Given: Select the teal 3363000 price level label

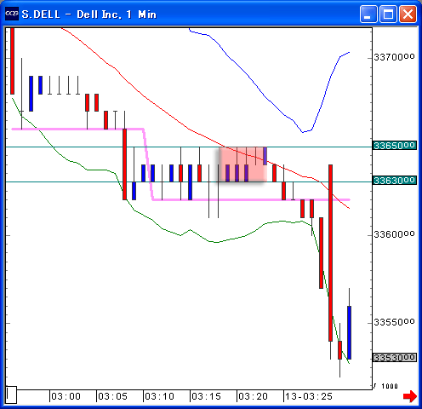Looking at the screenshot, I should coord(395,181).
